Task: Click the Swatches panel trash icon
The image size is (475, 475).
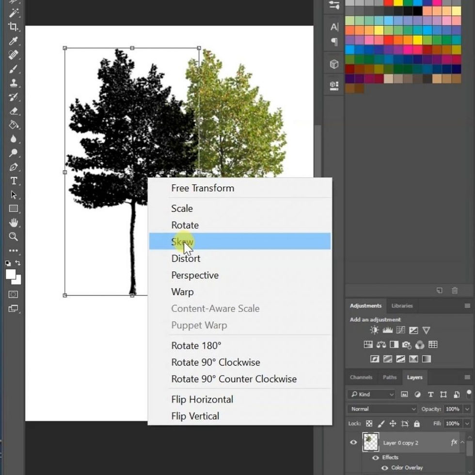Action: (455, 290)
